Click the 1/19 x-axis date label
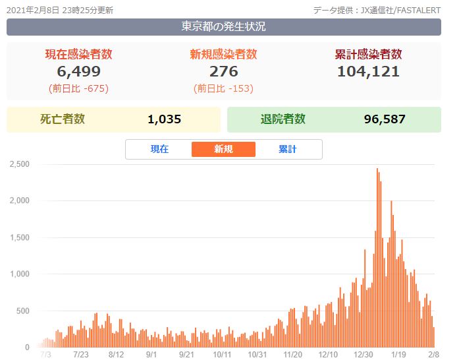The image size is (459, 364). [398, 355]
